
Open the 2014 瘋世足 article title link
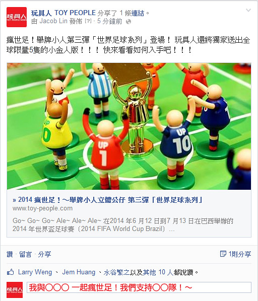coord(107,200)
